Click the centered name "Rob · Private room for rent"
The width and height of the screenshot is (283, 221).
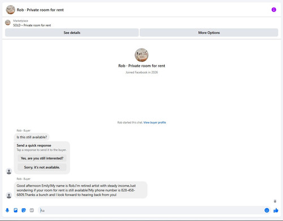tap(141, 66)
